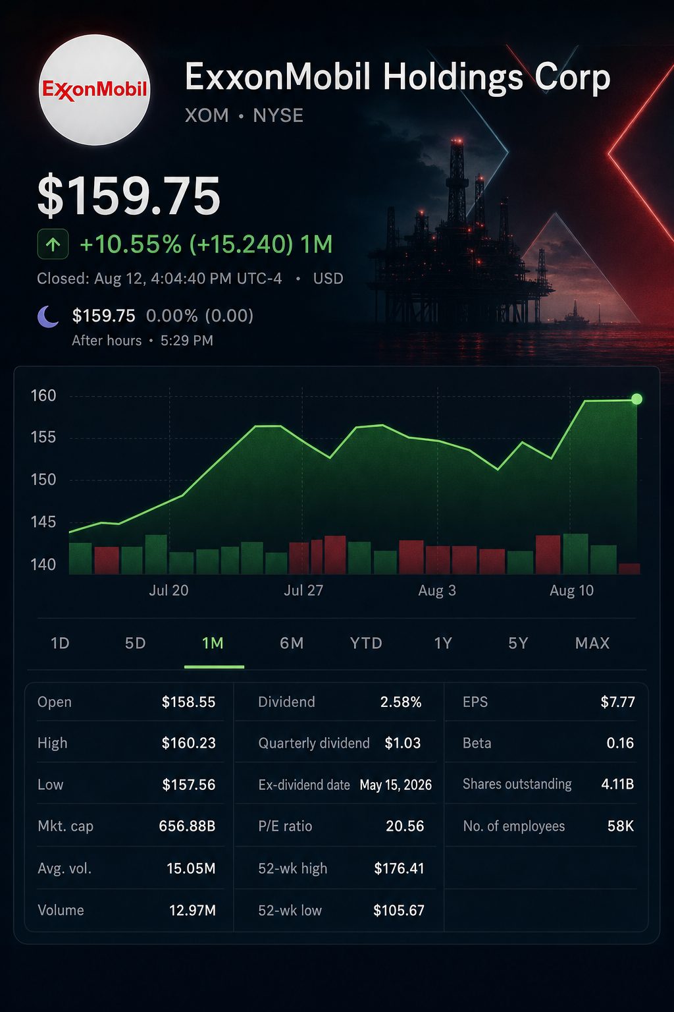The image size is (674, 1012).
Task: Click the Shares outstanding value 4.11B
Action: coord(617,784)
